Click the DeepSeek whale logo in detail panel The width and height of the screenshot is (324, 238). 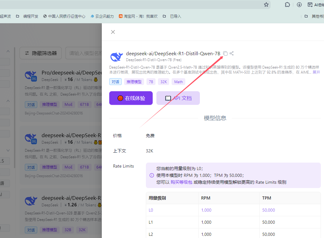click(117, 57)
